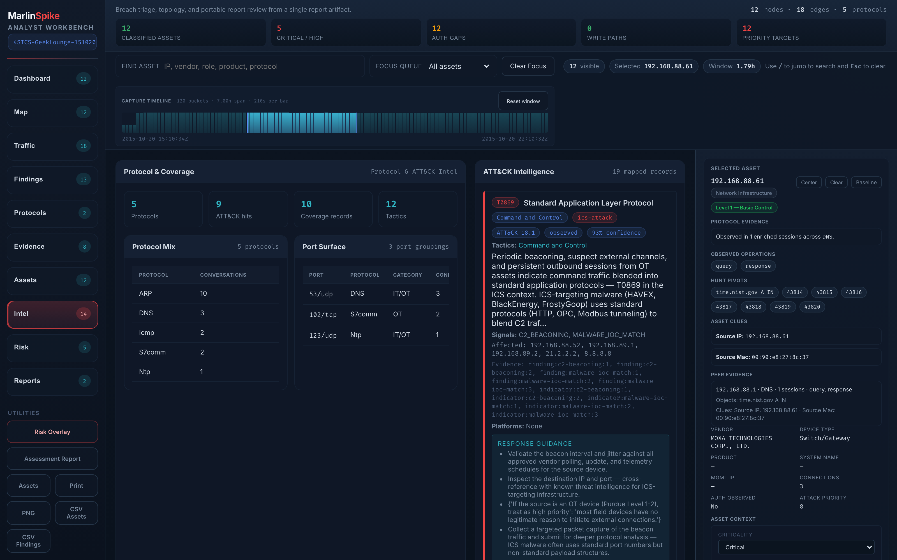The image size is (897, 560).
Task: Click the 9 ATT&CK hits stat card
Action: tap(248, 209)
